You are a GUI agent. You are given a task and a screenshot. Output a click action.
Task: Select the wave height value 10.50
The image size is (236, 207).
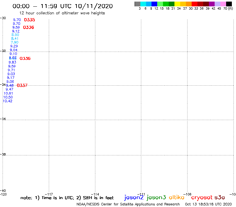[8, 97]
